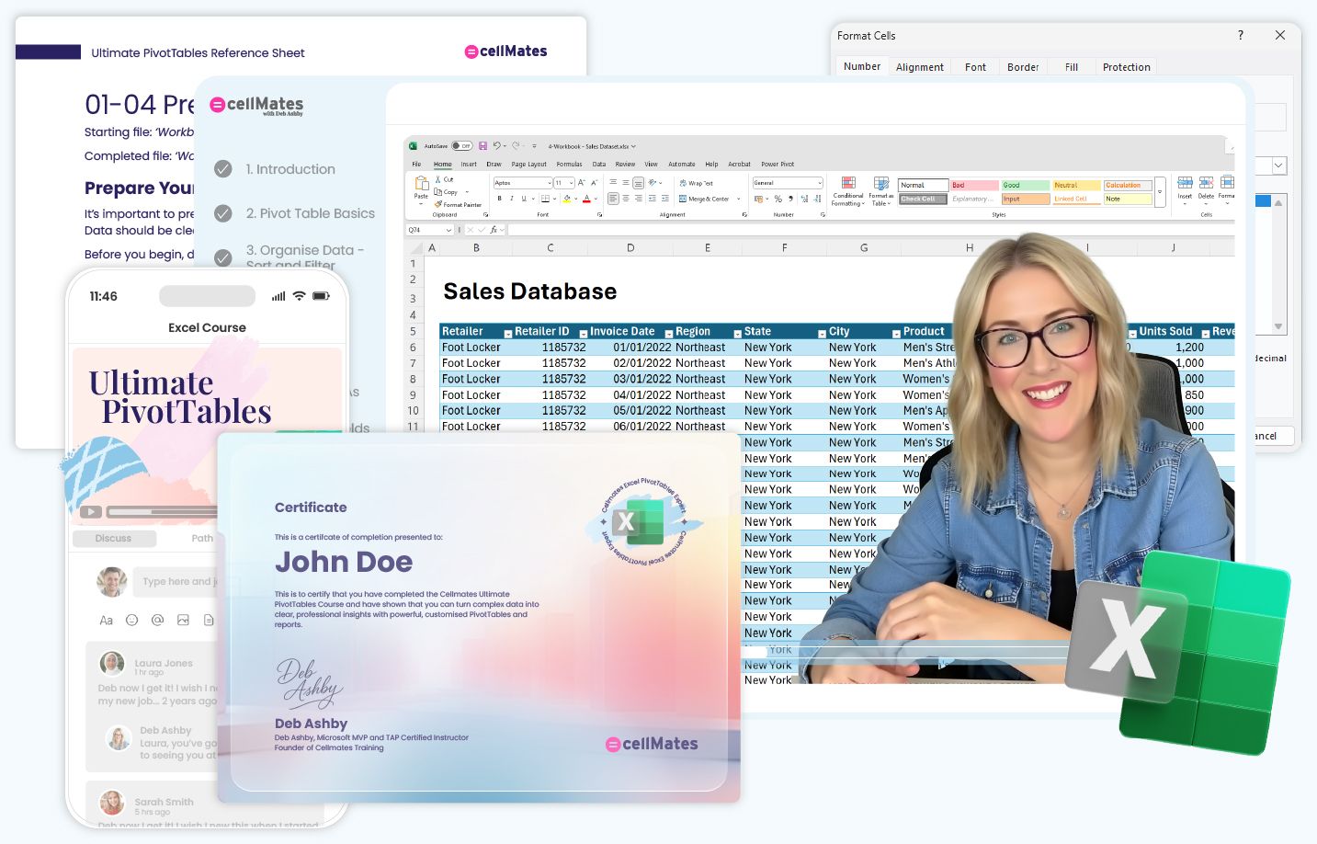The image size is (1317, 844).
Task: Open the Region column filter dropdown
Action: [x=737, y=333]
